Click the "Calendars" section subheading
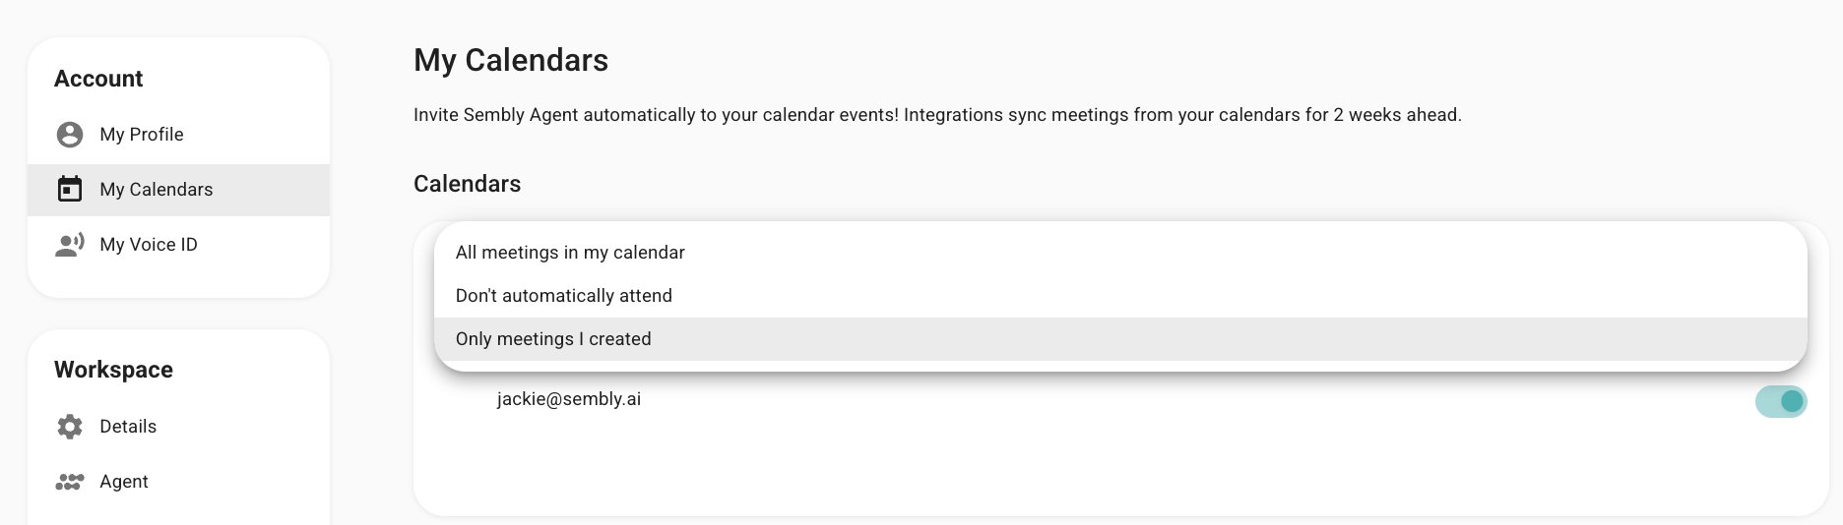Screen dimensions: 1843x525 pyautogui.click(x=468, y=184)
